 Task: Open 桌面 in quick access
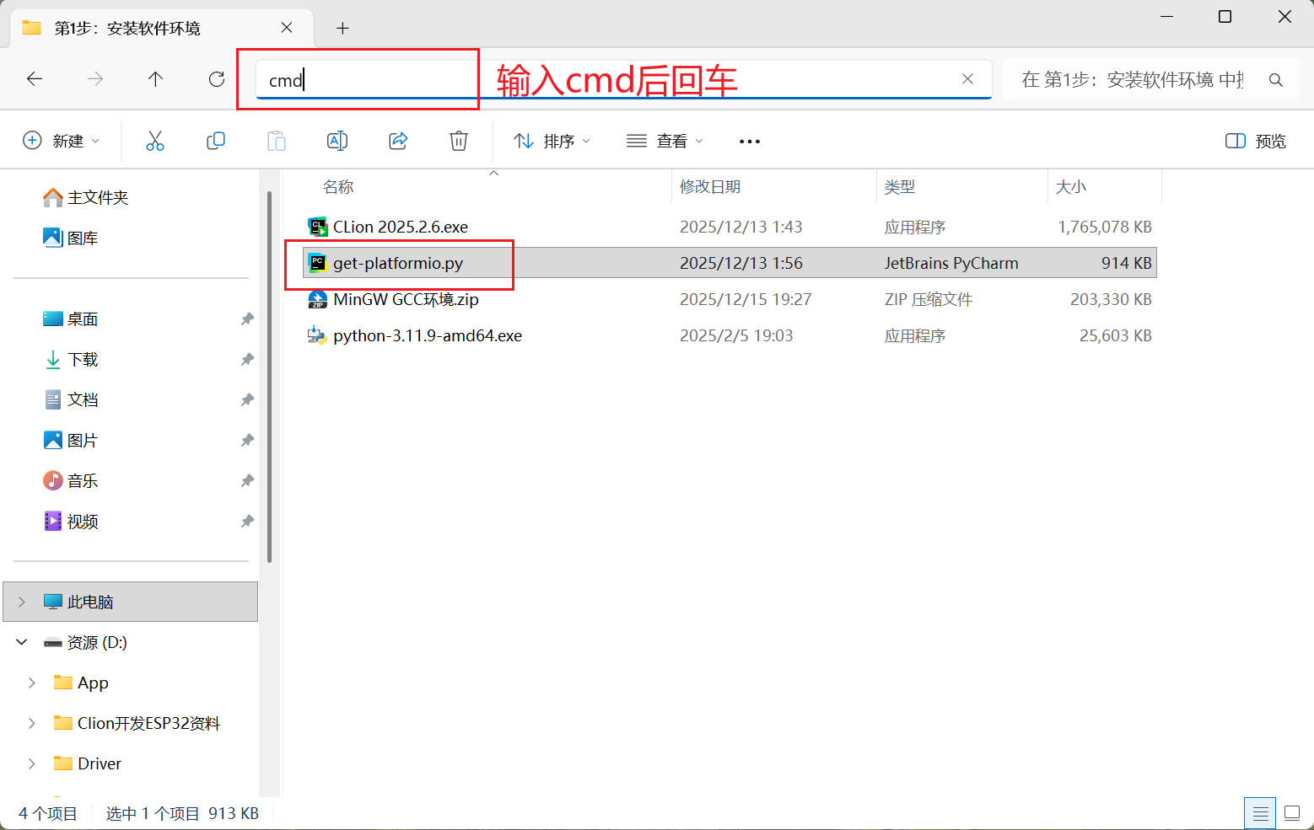click(70, 319)
